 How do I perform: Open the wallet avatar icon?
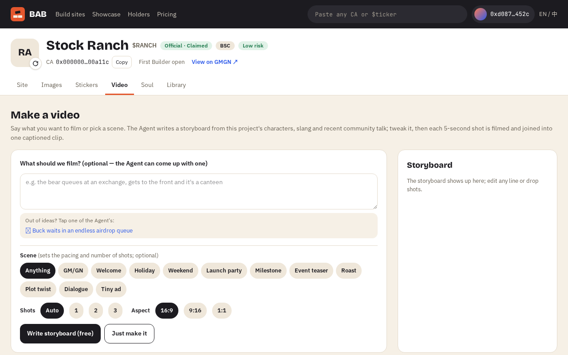(x=481, y=14)
